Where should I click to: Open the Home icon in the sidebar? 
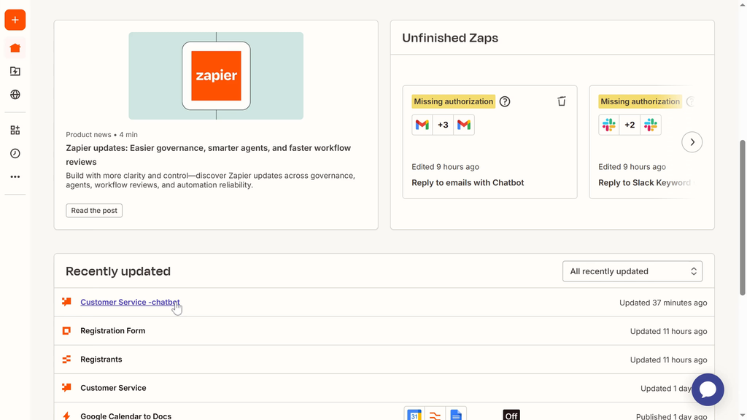[15, 48]
